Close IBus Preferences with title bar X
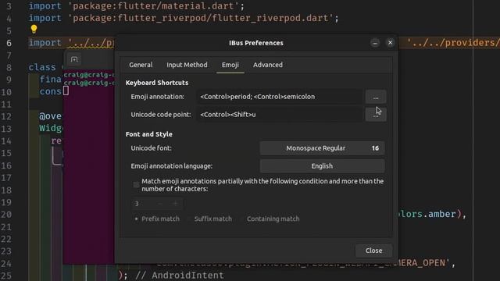 [x=390, y=43]
